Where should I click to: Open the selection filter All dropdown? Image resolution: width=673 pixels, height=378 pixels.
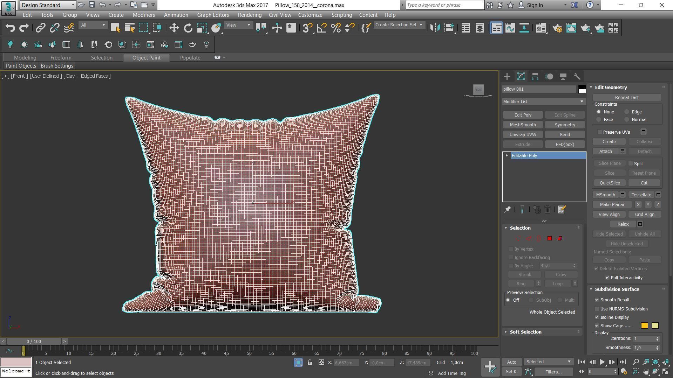coord(93,25)
